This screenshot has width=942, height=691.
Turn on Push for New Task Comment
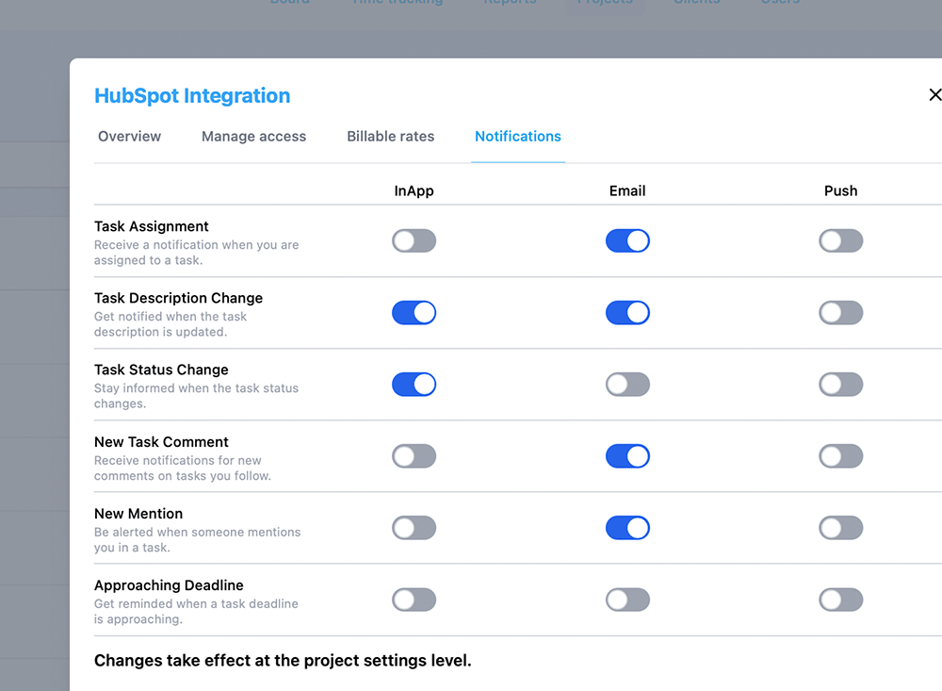coord(840,456)
